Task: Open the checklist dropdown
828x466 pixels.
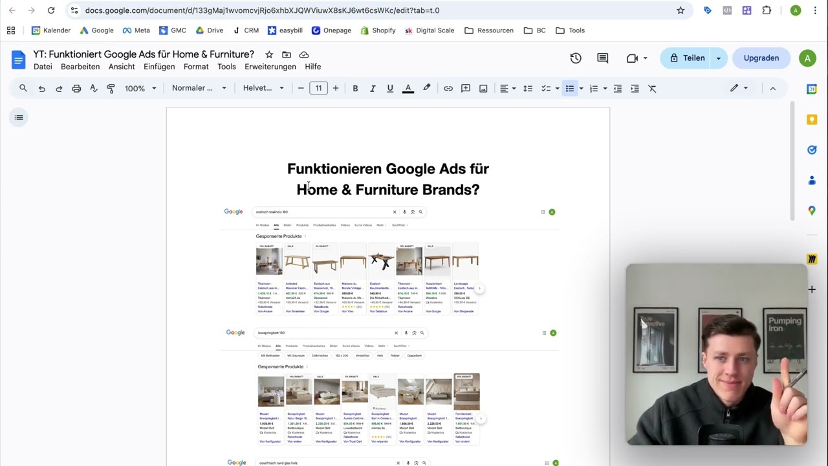Action: [557, 88]
